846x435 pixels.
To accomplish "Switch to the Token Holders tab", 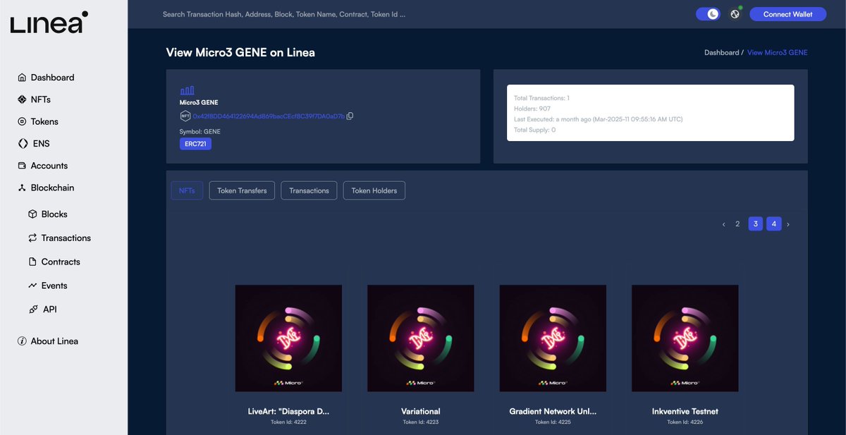I will 374,190.
